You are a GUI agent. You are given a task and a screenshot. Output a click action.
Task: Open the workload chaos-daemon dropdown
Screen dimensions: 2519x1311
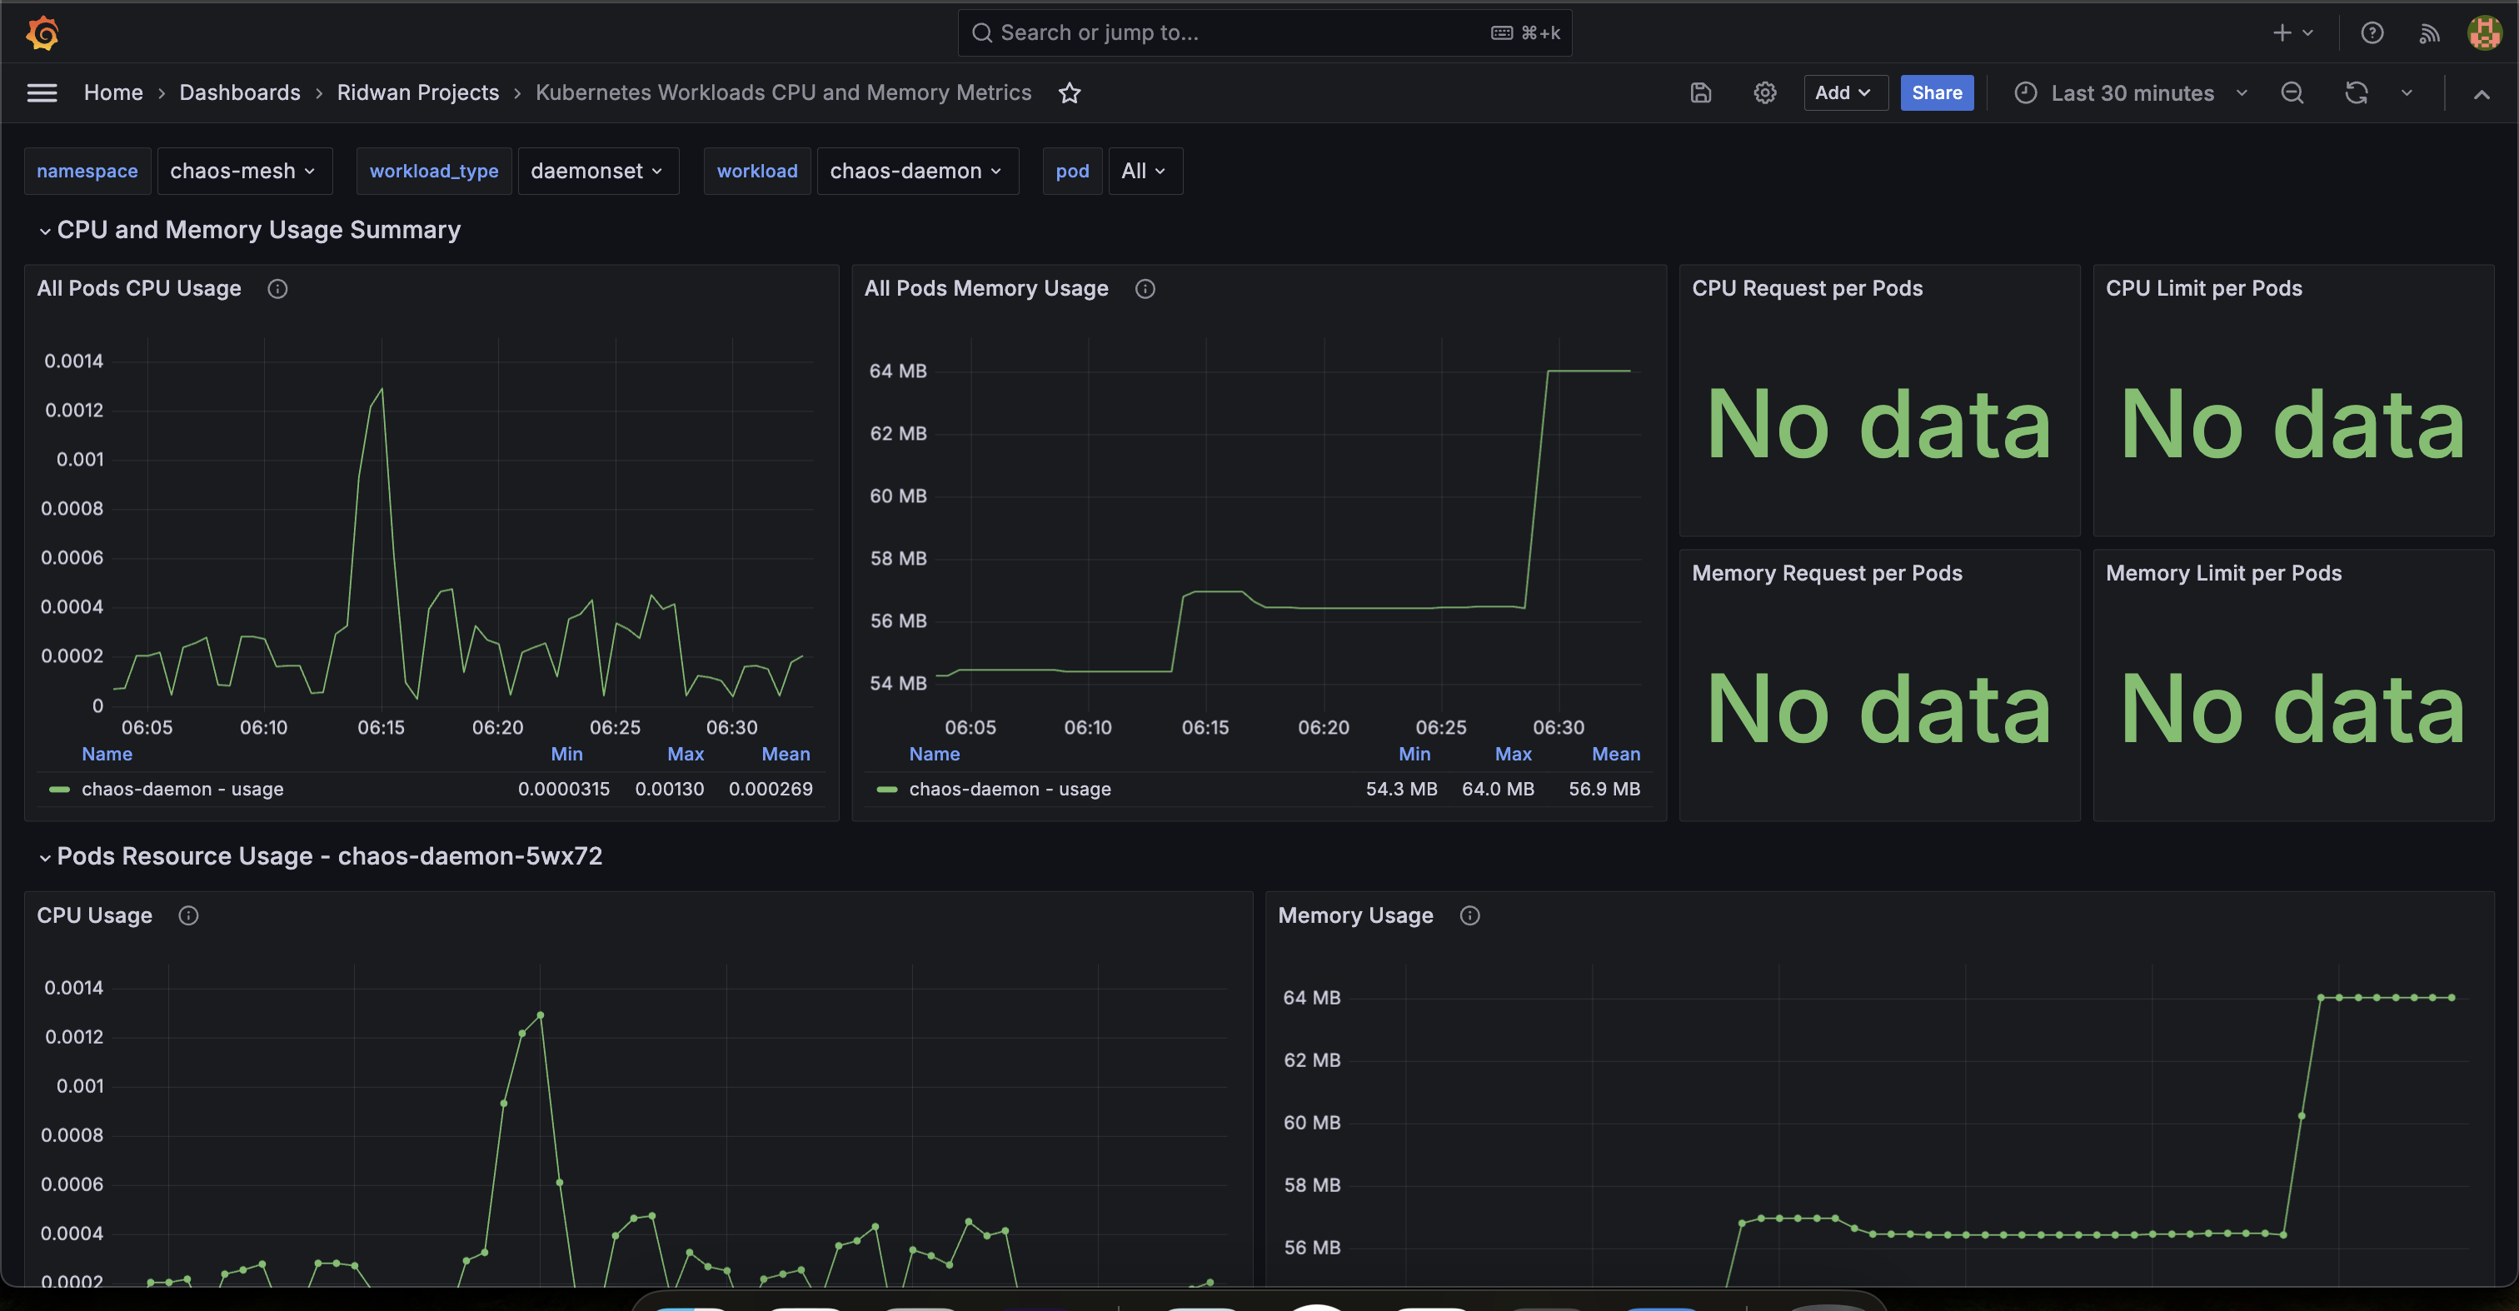click(917, 171)
